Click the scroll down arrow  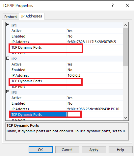point(125,118)
